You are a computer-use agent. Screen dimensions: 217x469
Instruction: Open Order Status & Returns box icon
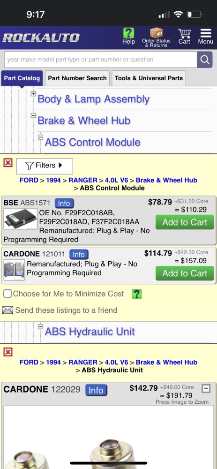[x=156, y=33]
